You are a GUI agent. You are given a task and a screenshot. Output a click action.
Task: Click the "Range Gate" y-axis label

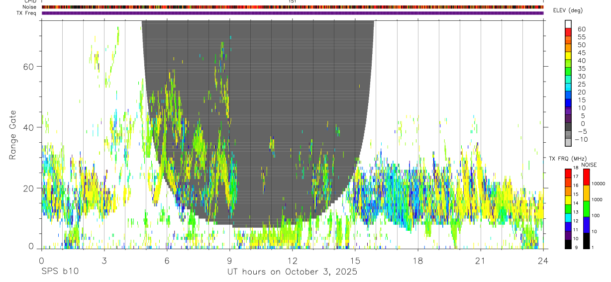point(13,135)
